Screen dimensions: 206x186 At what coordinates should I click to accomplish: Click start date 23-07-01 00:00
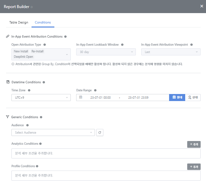pyautogui.click(x=101, y=98)
